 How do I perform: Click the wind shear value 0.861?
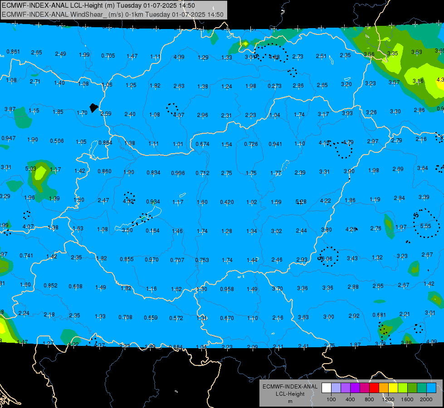pos(13,52)
